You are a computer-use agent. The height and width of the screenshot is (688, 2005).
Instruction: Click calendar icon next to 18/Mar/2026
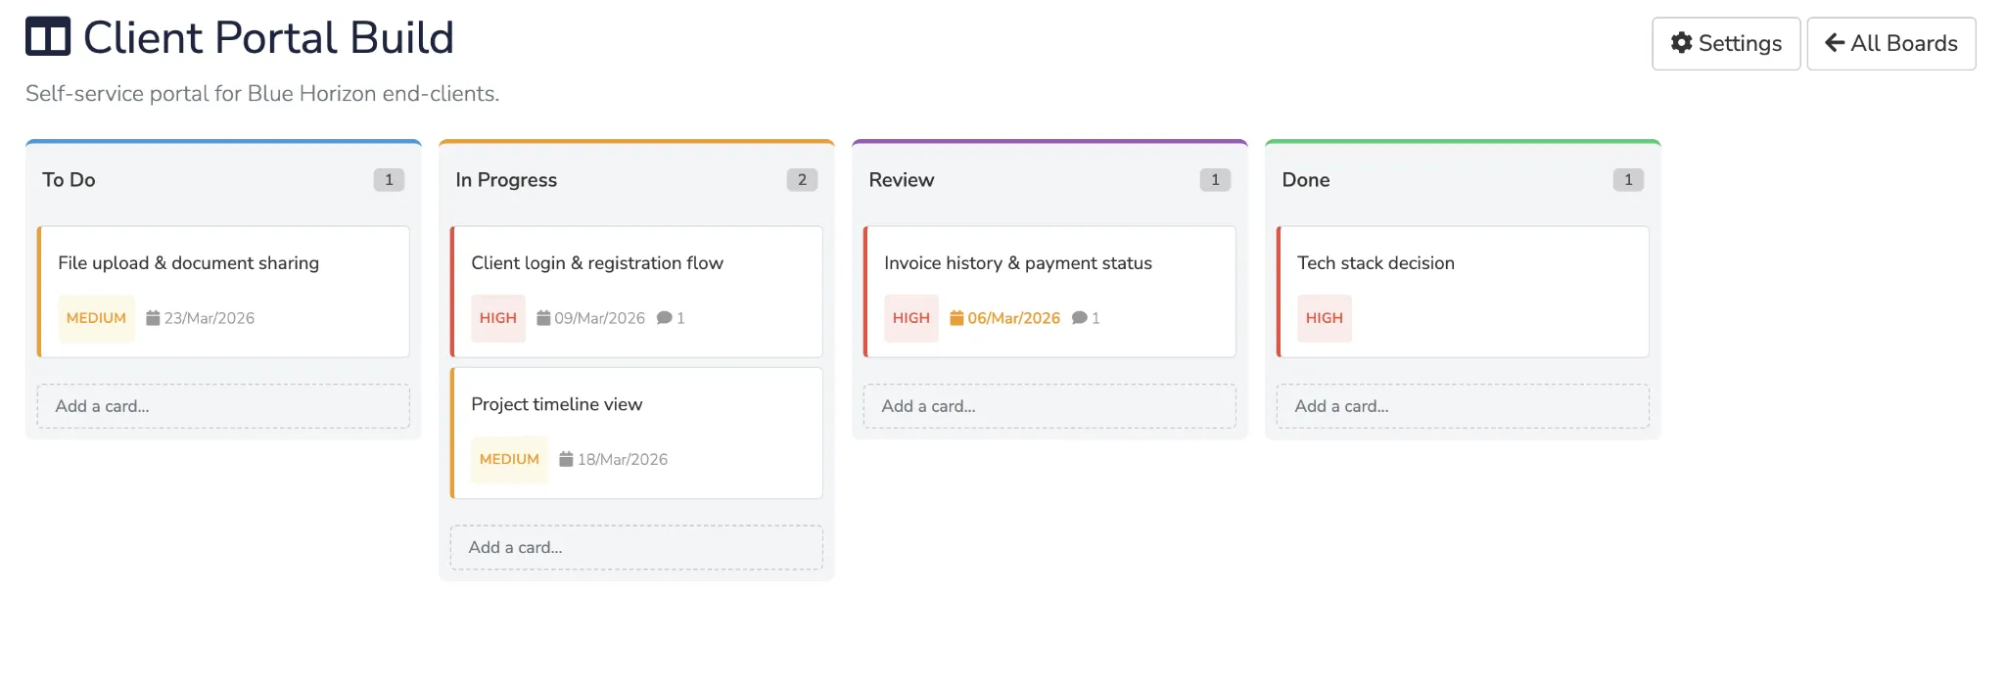click(x=566, y=459)
